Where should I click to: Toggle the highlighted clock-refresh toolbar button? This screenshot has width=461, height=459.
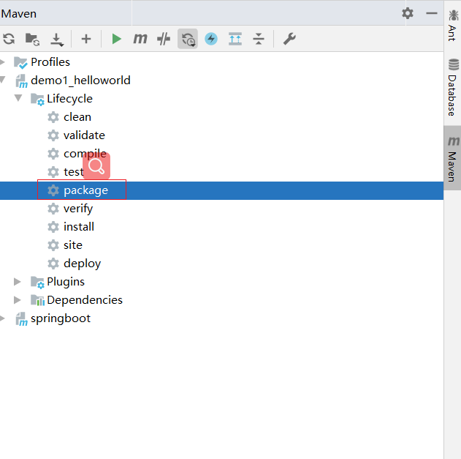pos(188,39)
